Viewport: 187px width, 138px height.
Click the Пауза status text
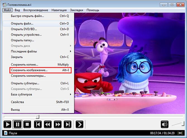click(13, 133)
